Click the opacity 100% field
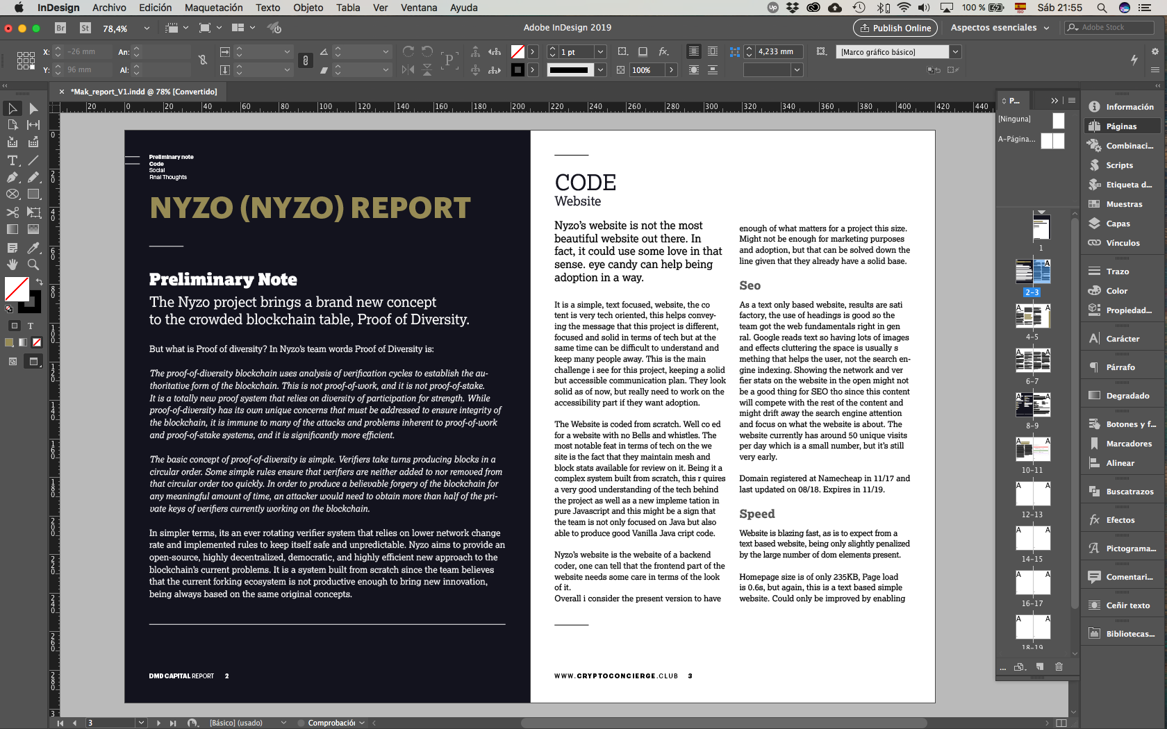The image size is (1167, 729). point(647,70)
